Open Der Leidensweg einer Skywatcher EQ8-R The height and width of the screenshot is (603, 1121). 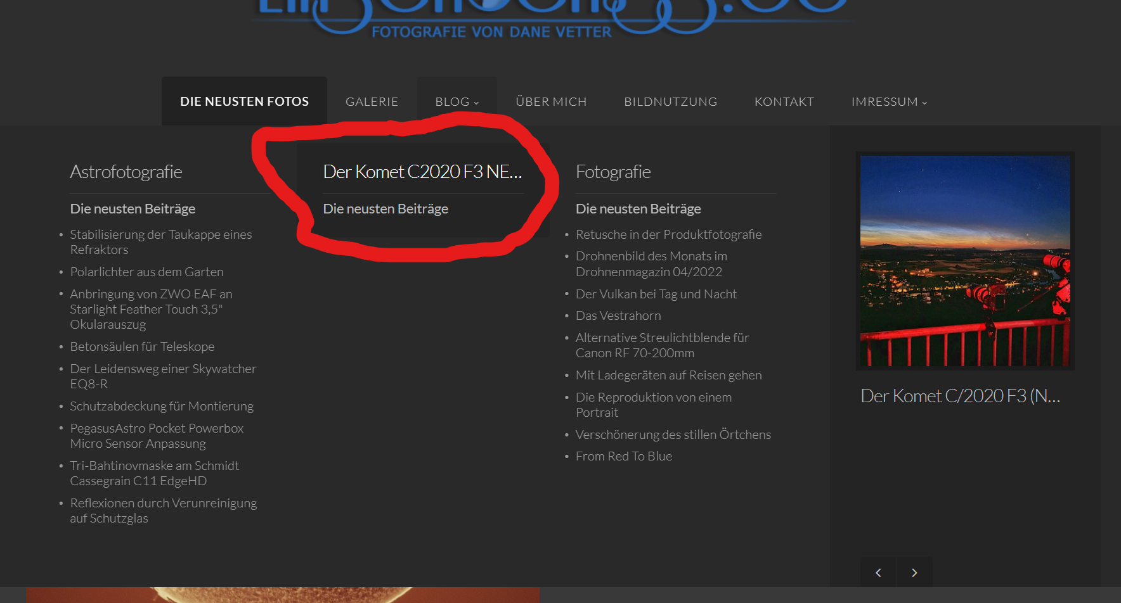(x=163, y=376)
